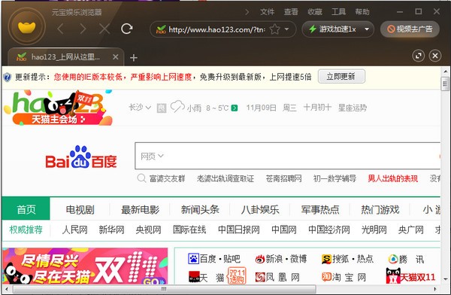Stop loading with the X navigation icon
451x295 pixels.
[104, 29]
